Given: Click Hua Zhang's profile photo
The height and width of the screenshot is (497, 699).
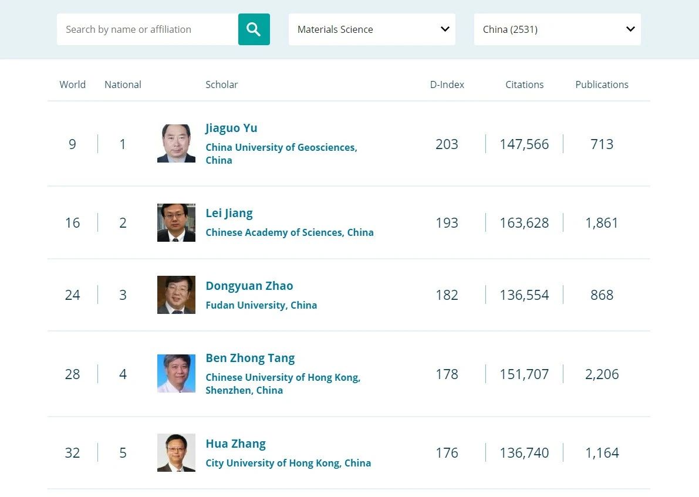Looking at the screenshot, I should point(176,452).
